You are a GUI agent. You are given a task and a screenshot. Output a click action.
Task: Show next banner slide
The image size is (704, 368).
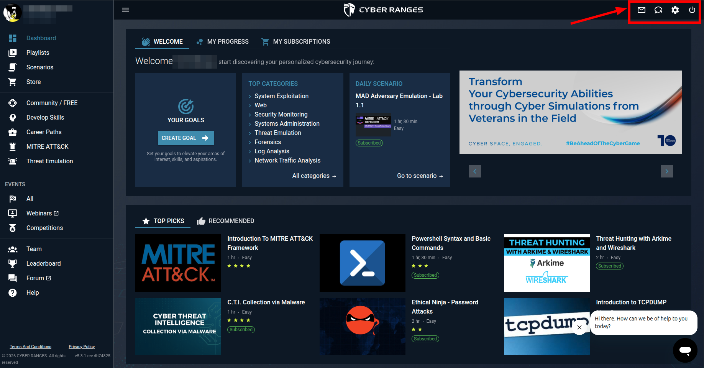pos(667,171)
